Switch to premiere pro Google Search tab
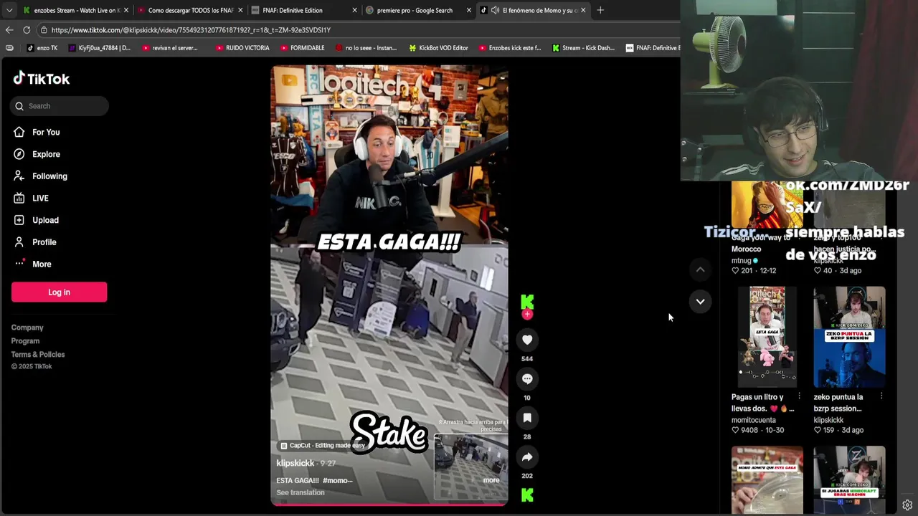This screenshot has width=918, height=516. [x=418, y=10]
